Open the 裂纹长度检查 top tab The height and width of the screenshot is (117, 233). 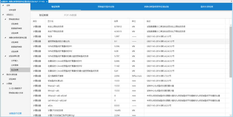207,6
